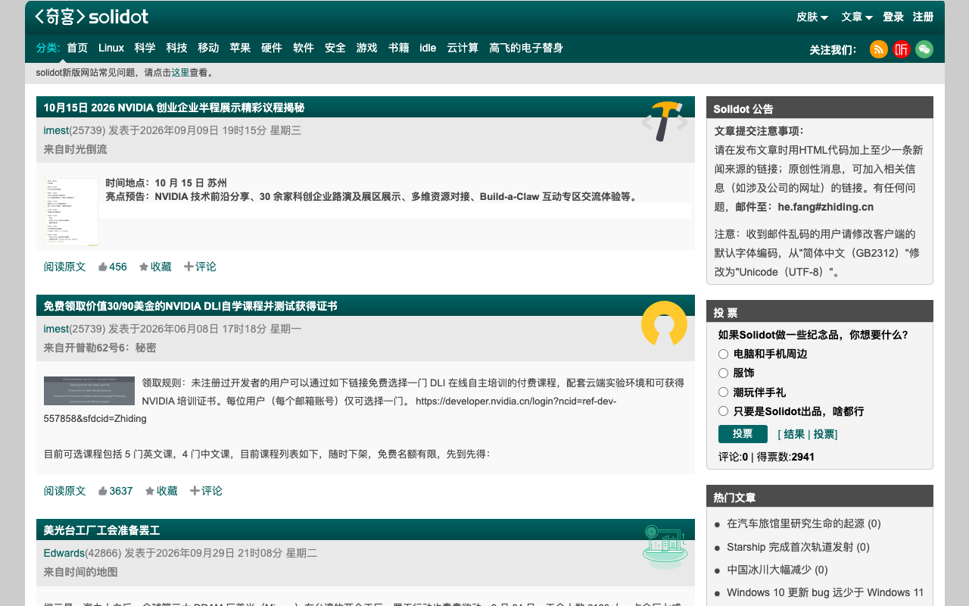Open the 书籍 category

pos(399,48)
